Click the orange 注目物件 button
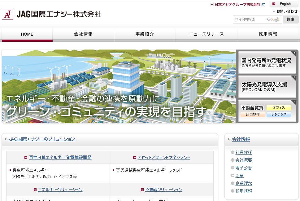This screenshot has width=300, height=201. pyautogui.click(x=253, y=115)
